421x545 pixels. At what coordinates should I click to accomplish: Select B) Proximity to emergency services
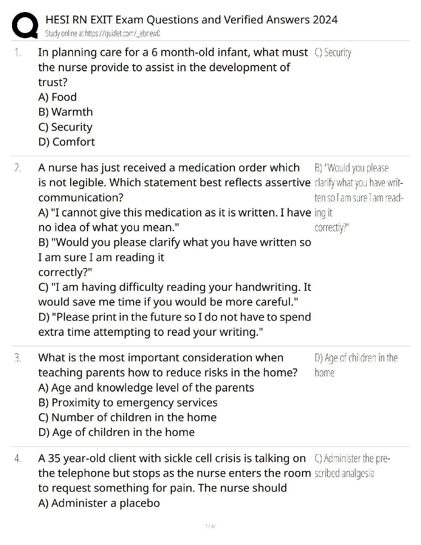point(128,403)
